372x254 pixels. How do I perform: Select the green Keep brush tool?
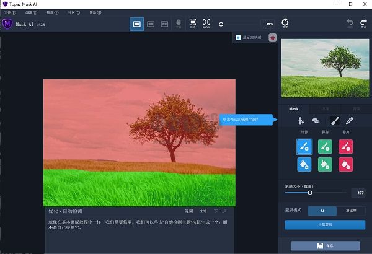click(x=325, y=146)
